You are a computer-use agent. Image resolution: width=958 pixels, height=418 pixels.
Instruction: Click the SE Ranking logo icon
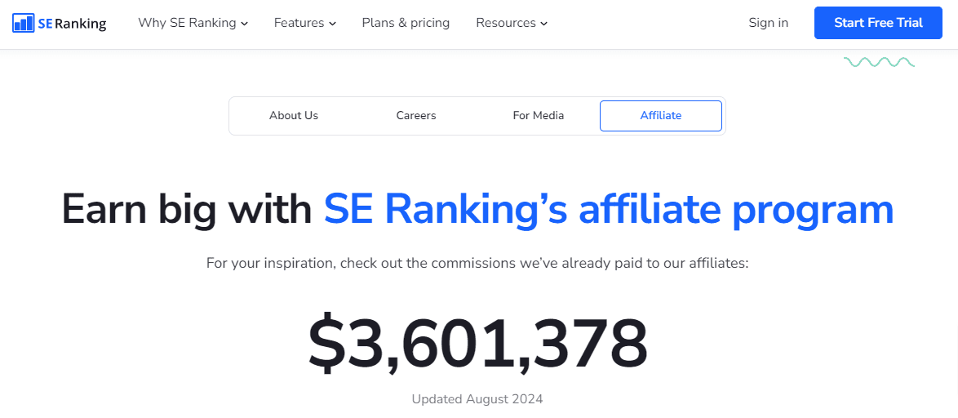point(23,23)
